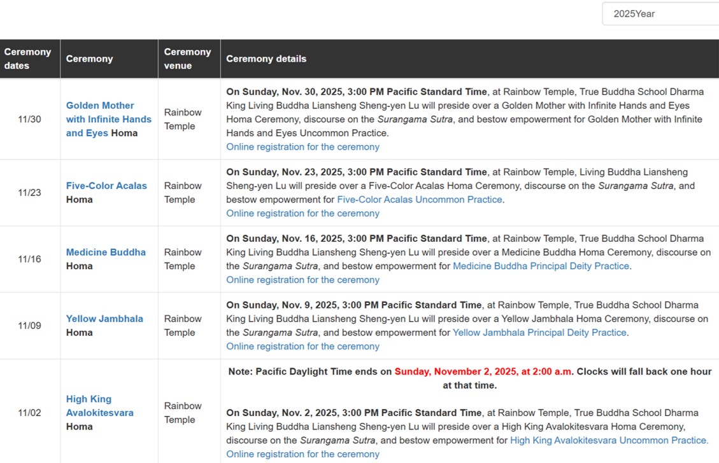Open the Yellow Jambhala ceremony link

pyautogui.click(x=104, y=319)
